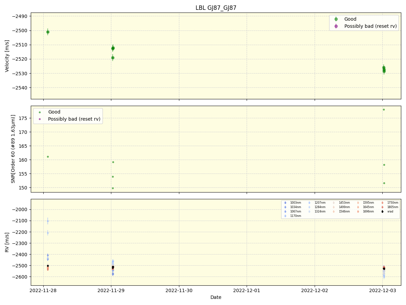The height and width of the screenshot is (305, 406).
Task: Click the RV outlier point near -2100
Action: tap(48, 221)
